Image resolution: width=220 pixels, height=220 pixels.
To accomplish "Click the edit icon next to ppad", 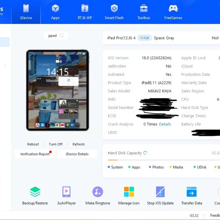I will click(x=62, y=35).
